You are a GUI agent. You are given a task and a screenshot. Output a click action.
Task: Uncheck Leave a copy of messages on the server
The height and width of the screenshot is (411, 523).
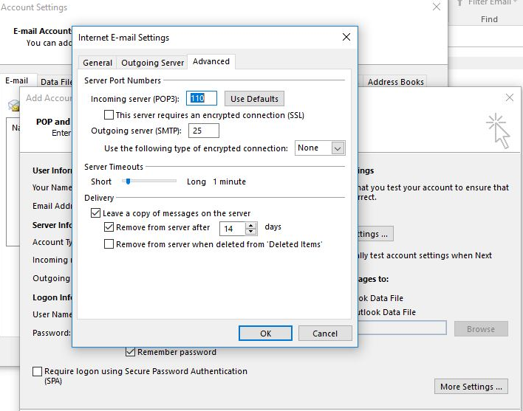(95, 213)
